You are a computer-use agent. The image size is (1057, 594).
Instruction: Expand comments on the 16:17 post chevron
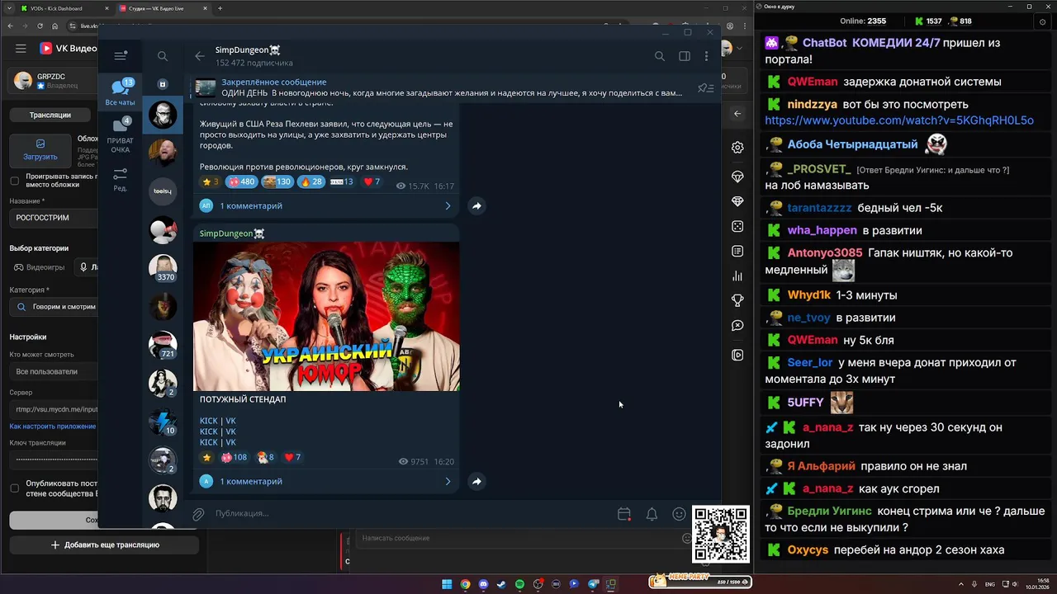click(x=448, y=205)
